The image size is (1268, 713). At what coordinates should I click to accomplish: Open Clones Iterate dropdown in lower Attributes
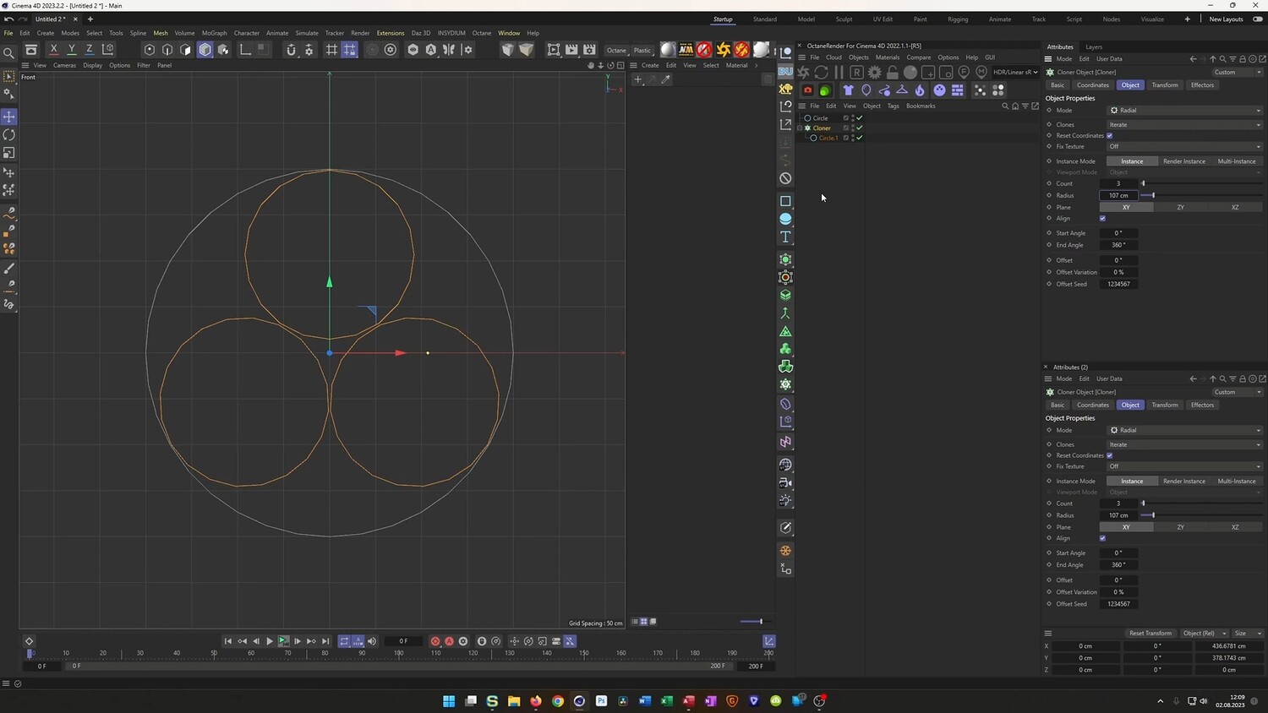point(1185,444)
